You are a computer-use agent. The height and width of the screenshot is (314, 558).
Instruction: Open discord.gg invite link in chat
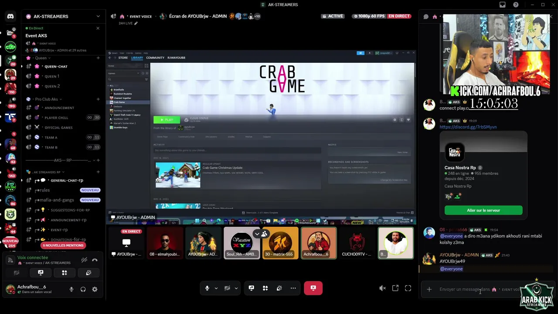tap(468, 127)
